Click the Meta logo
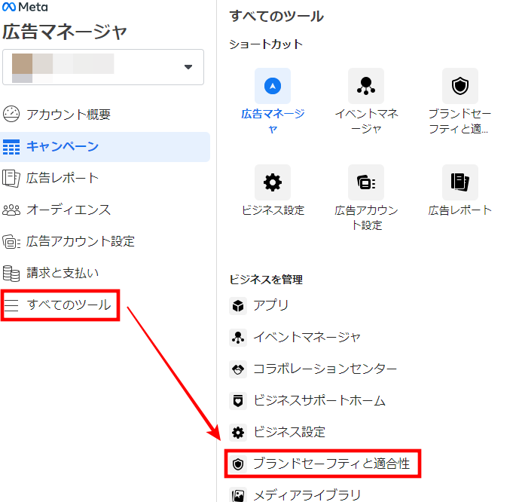Screen dimensions: 516x502 point(25,7)
